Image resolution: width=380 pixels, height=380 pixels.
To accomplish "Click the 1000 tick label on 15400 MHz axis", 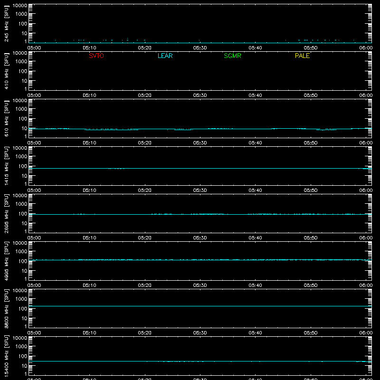I will [21, 347].
